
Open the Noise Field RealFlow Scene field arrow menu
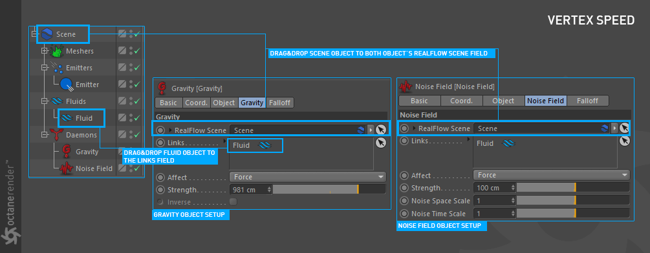614,128
